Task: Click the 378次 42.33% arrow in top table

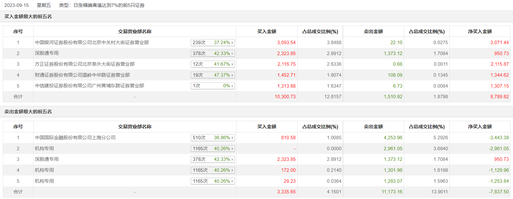Action: (232, 54)
